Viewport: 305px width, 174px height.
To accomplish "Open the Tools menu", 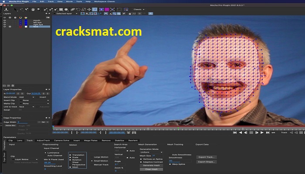I will coord(79,1).
